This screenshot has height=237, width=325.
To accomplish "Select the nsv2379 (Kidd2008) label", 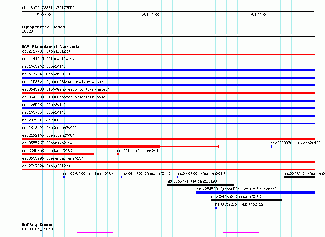I will tap(42, 120).
